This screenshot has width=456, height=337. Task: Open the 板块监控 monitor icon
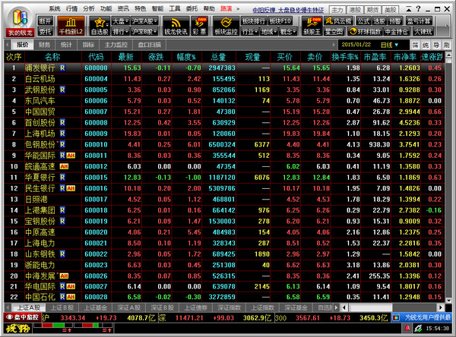click(226, 26)
